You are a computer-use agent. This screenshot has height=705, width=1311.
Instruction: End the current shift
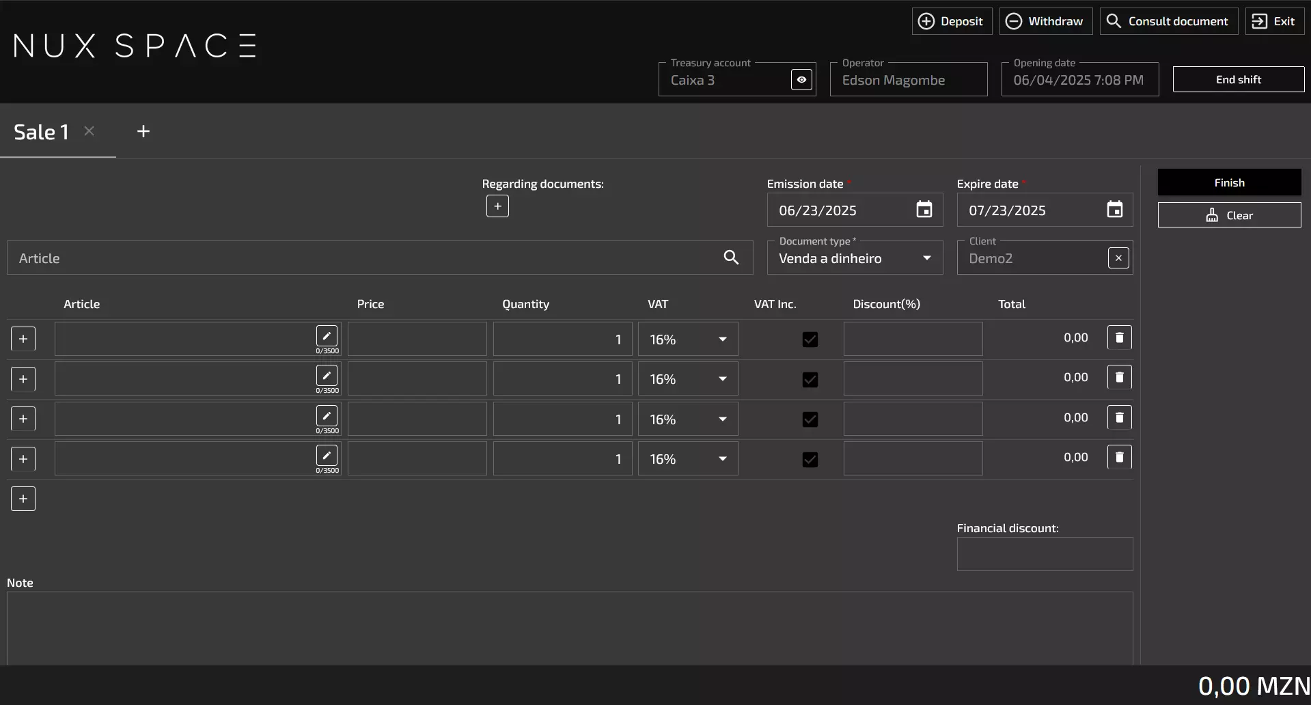(1238, 79)
